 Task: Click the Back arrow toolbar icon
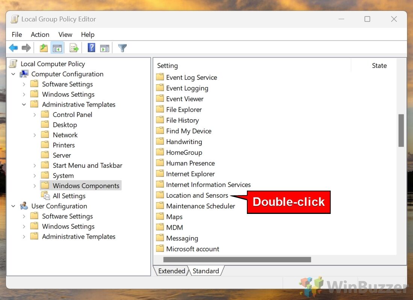14,48
